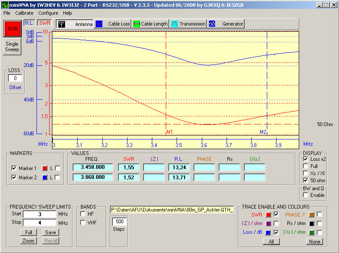
Task: Pick the blue Loss / dB colour swatch
Action: [268, 232]
